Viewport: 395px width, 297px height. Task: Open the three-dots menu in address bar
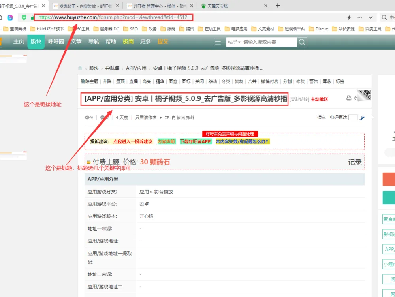(360, 17)
